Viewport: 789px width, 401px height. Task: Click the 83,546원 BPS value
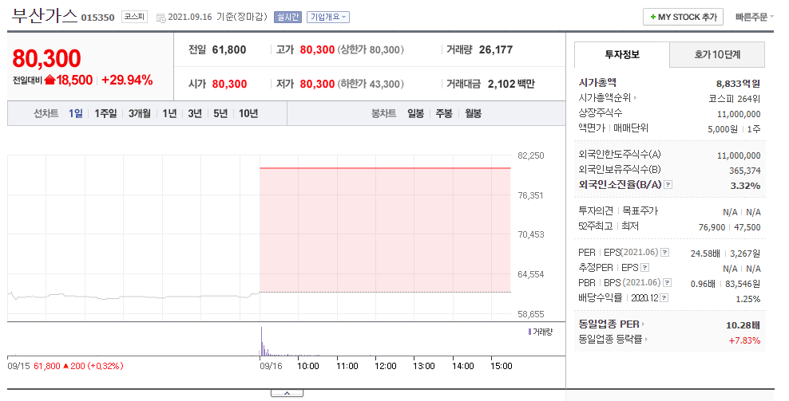point(743,284)
